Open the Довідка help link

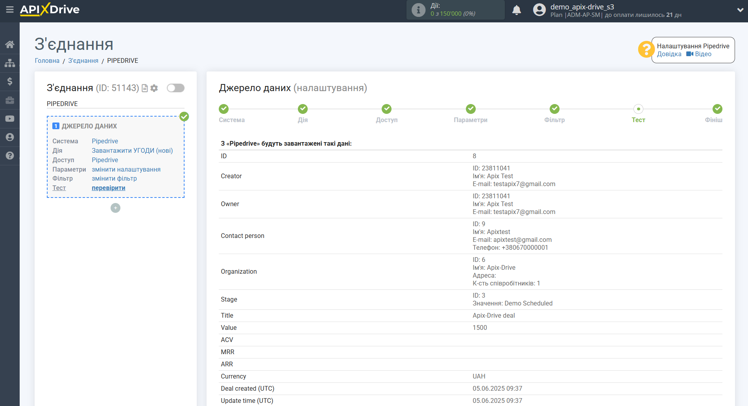669,54
